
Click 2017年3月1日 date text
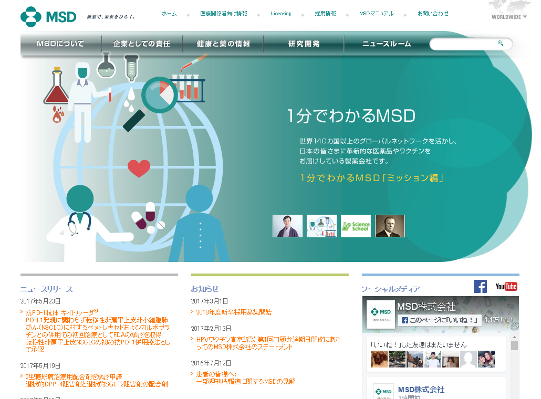pyautogui.click(x=210, y=301)
